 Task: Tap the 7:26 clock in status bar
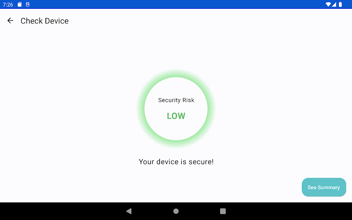click(8, 4)
